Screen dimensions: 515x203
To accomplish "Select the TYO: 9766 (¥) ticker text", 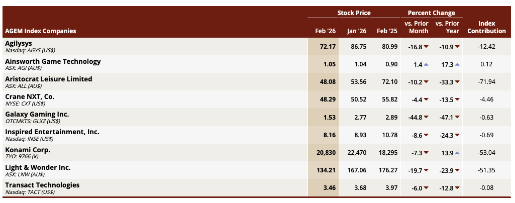I will (x=22, y=157).
